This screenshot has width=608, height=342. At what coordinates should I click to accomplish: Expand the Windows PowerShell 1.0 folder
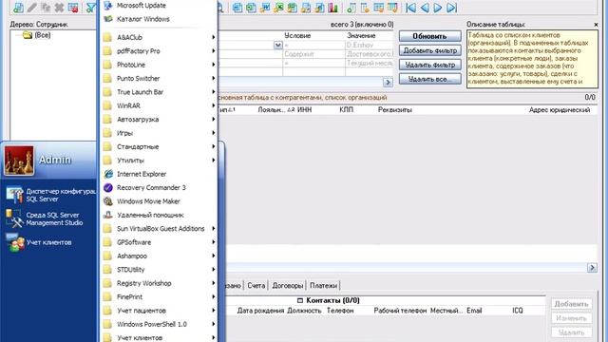(x=159, y=324)
